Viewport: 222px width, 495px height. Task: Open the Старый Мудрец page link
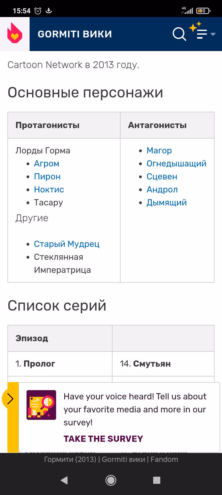click(x=67, y=244)
